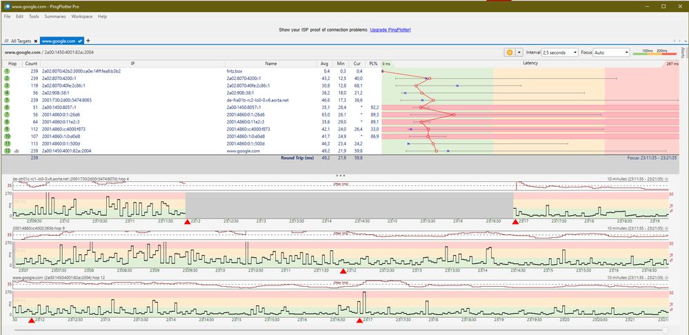The image size is (689, 335).
Task: Expand the Focus Auto dropdown
Action: tap(611, 52)
